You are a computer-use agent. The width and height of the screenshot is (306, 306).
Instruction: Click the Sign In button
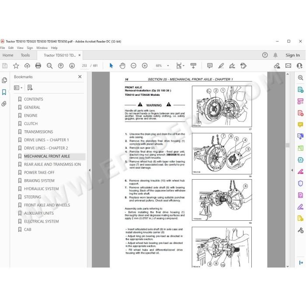292,55
